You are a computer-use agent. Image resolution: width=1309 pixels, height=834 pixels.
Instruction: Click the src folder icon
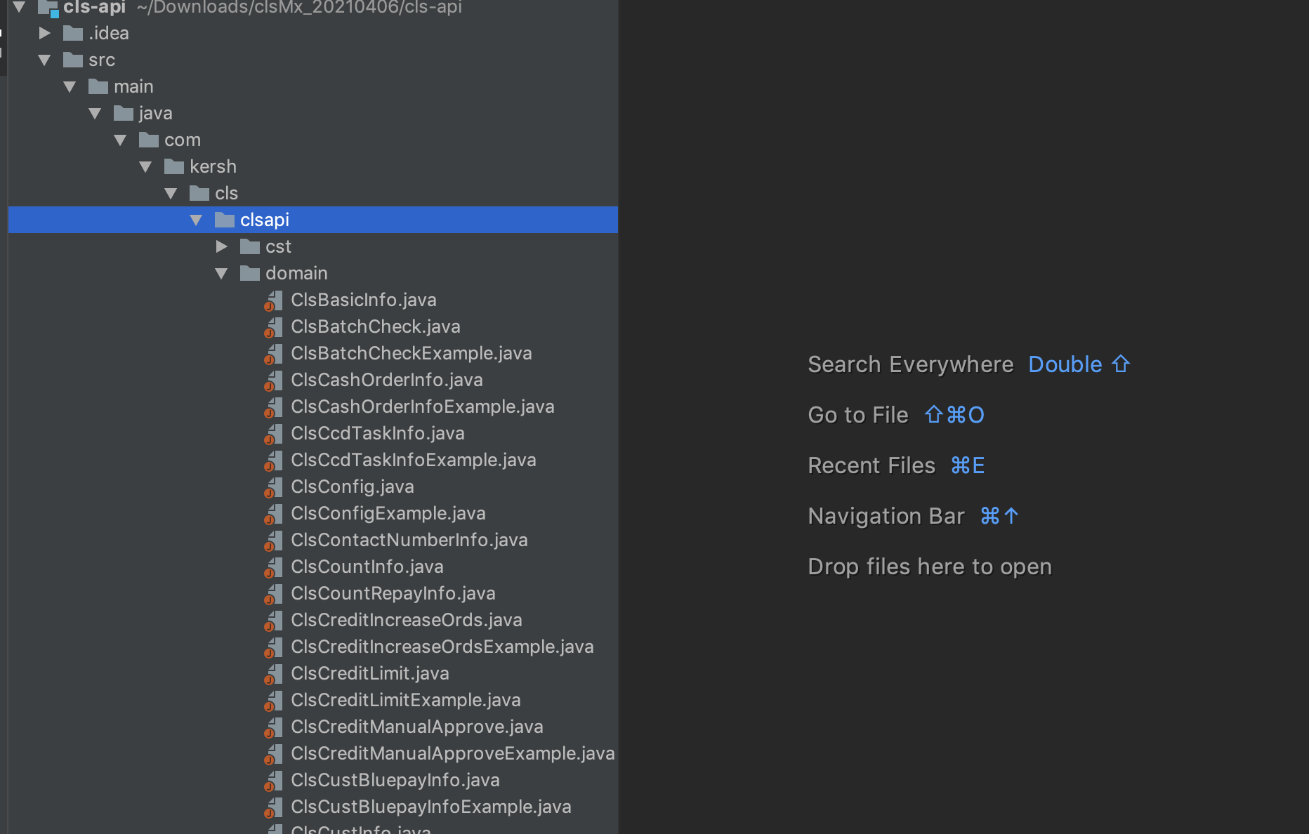(73, 60)
